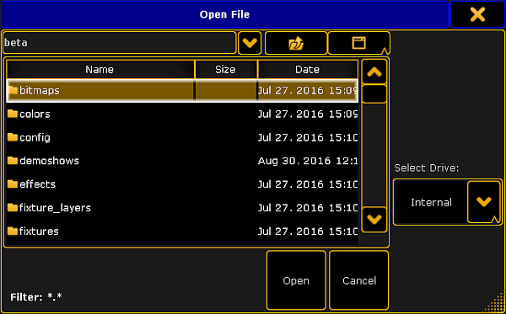Click the scroll down arrow button
Image resolution: width=506 pixels, height=314 pixels.
click(x=374, y=220)
